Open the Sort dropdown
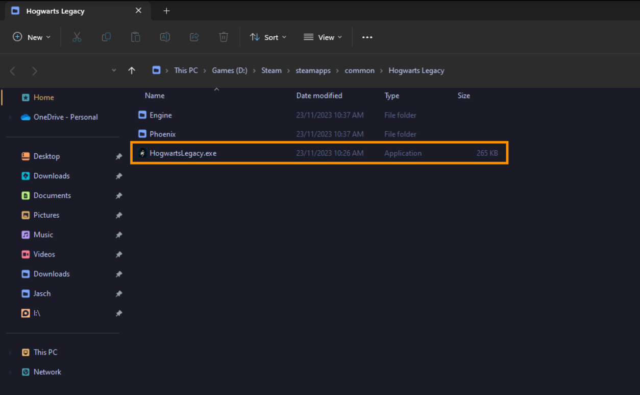Viewport: 640px width, 395px height. pos(268,37)
